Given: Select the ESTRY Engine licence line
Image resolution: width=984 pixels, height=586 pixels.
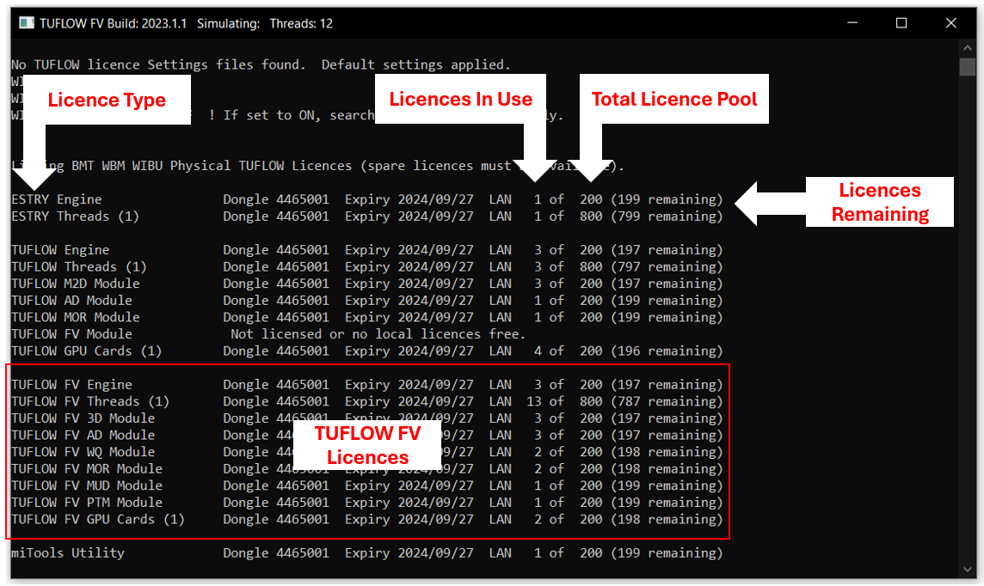Looking at the screenshot, I should tap(56, 198).
